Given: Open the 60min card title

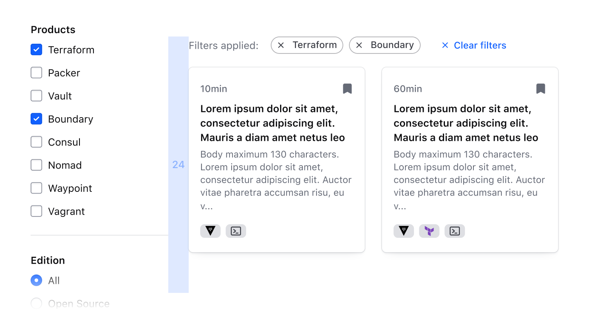Looking at the screenshot, I should 466,123.
